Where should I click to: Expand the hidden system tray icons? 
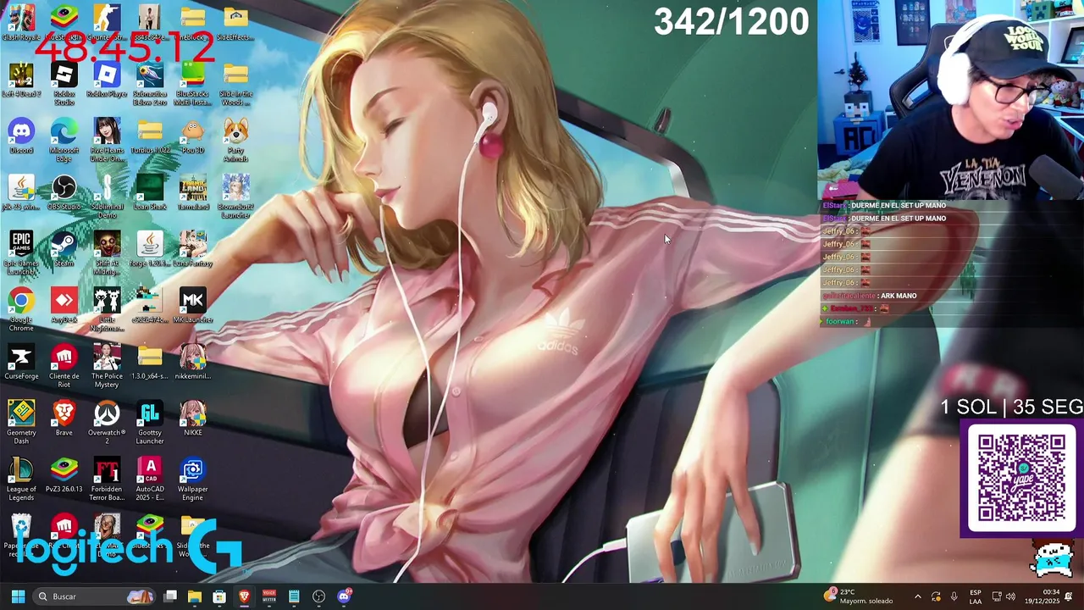pos(918,596)
